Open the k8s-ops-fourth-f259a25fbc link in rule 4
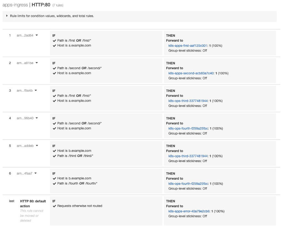This screenshot has width=281, height=230. pyautogui.click(x=188, y=128)
